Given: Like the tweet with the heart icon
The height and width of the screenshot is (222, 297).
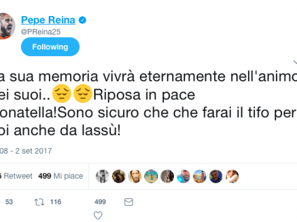Looking at the screenshot, I should [x=98, y=215].
